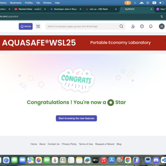This screenshot has height=166, width=166.
Task: Open the Request a Refund link
Action: (105, 144)
